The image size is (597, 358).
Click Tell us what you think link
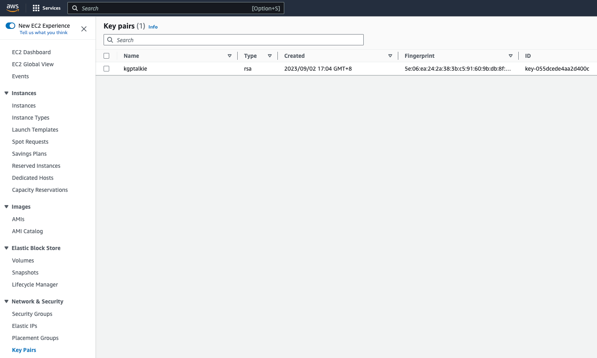point(43,33)
